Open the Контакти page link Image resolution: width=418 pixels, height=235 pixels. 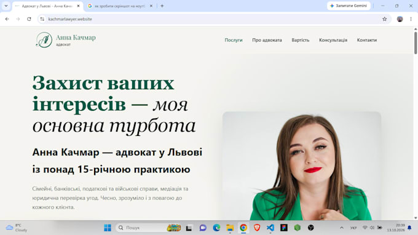pyautogui.click(x=367, y=40)
